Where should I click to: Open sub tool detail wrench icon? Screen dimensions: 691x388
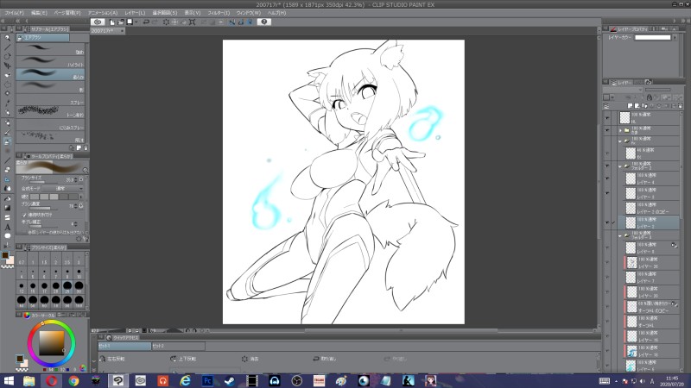coord(86,239)
